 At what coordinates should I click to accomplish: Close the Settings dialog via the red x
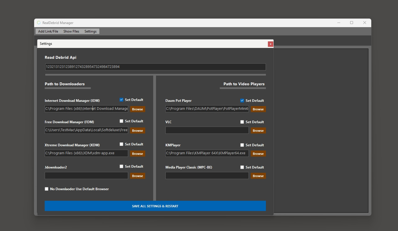[270, 44]
